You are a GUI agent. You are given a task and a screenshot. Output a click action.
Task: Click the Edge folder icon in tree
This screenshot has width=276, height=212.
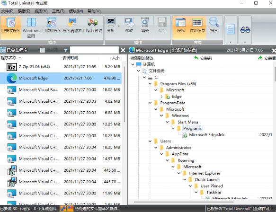click(x=168, y=97)
